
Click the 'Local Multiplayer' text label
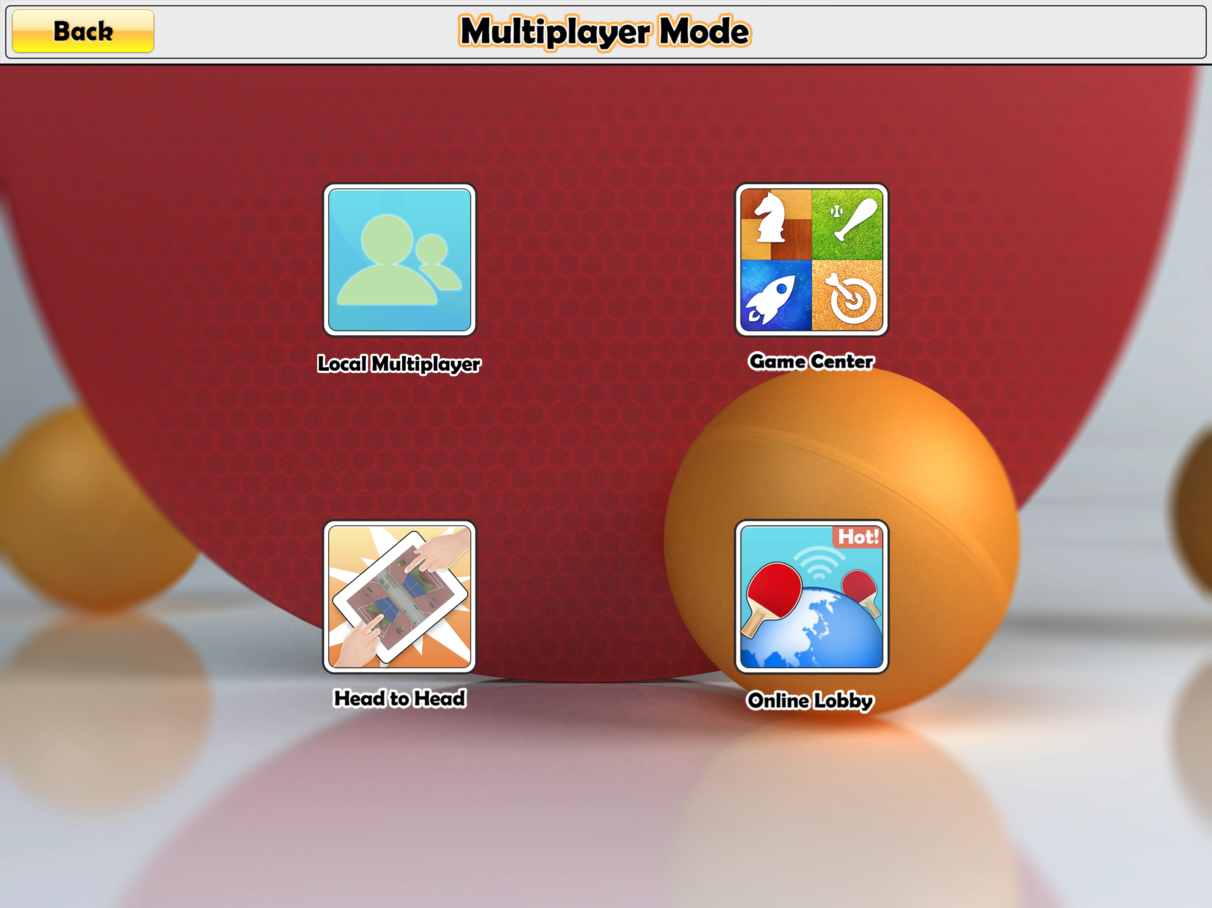(399, 364)
